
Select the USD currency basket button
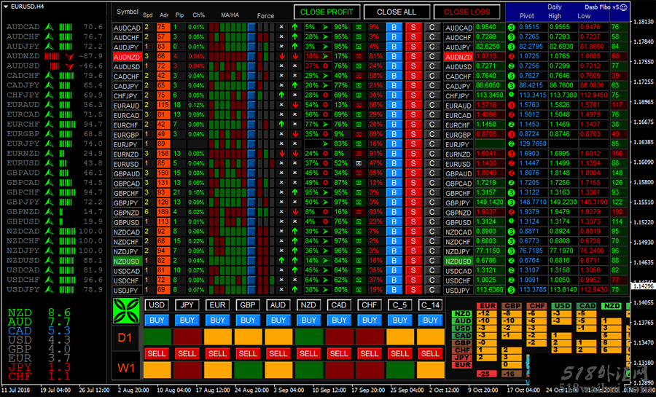pos(157,305)
